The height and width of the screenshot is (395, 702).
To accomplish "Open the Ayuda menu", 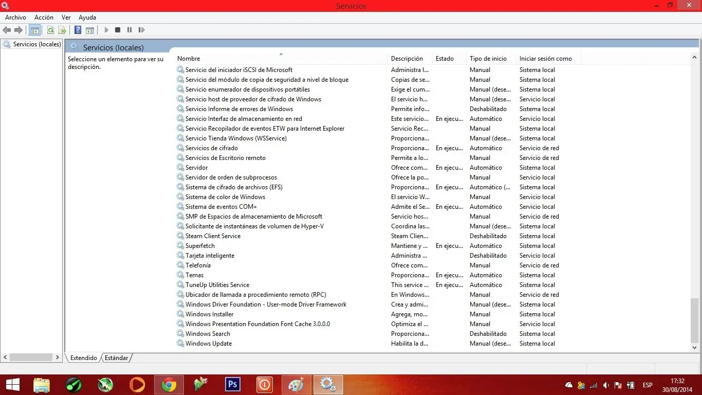I will coord(87,17).
